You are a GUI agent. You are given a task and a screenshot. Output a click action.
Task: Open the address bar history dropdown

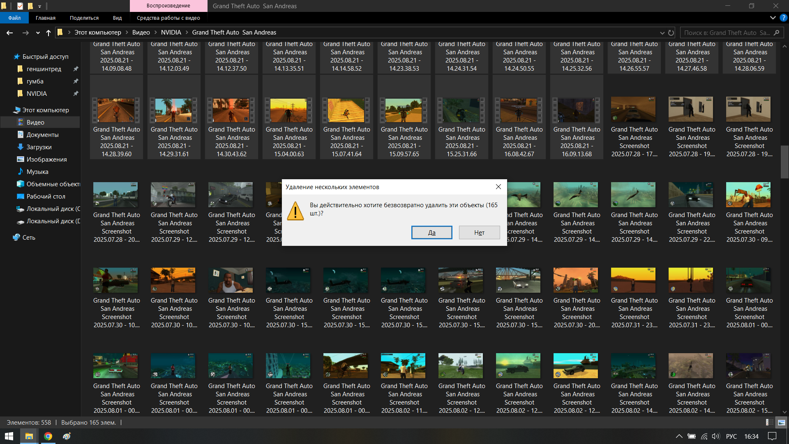662,32
